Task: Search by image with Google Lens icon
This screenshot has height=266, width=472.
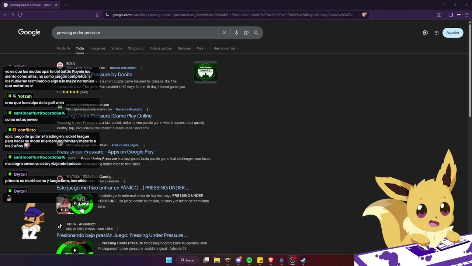Action: pos(246,33)
